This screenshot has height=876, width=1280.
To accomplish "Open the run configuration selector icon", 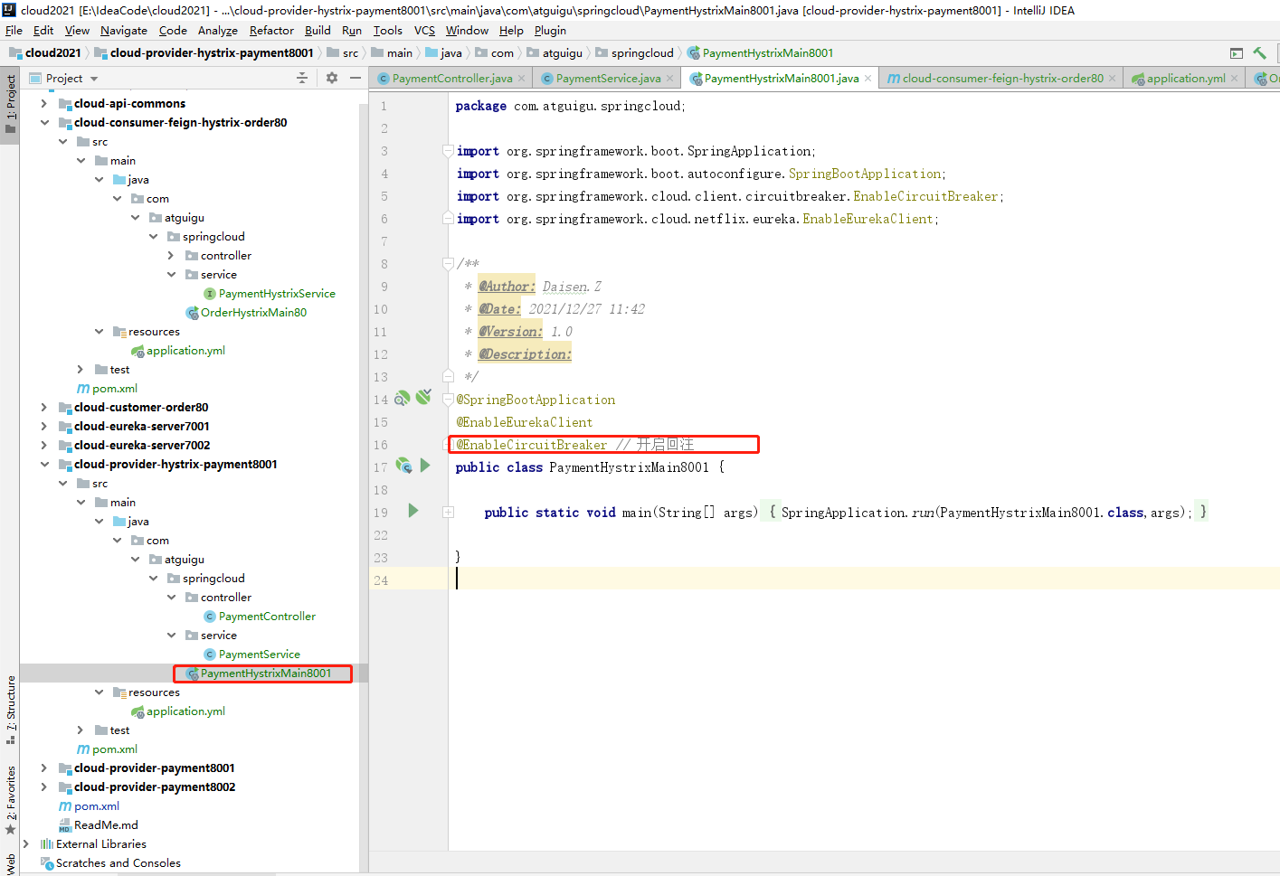I will coord(1237,53).
